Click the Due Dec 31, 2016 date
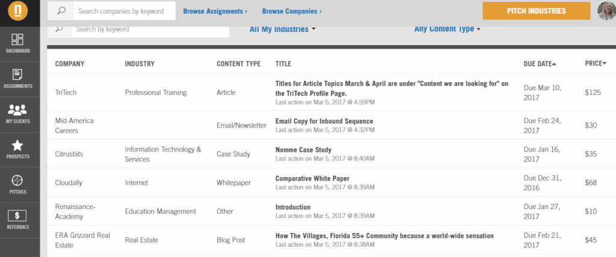Image resolution: width=616 pixels, height=257 pixels. coord(542,183)
